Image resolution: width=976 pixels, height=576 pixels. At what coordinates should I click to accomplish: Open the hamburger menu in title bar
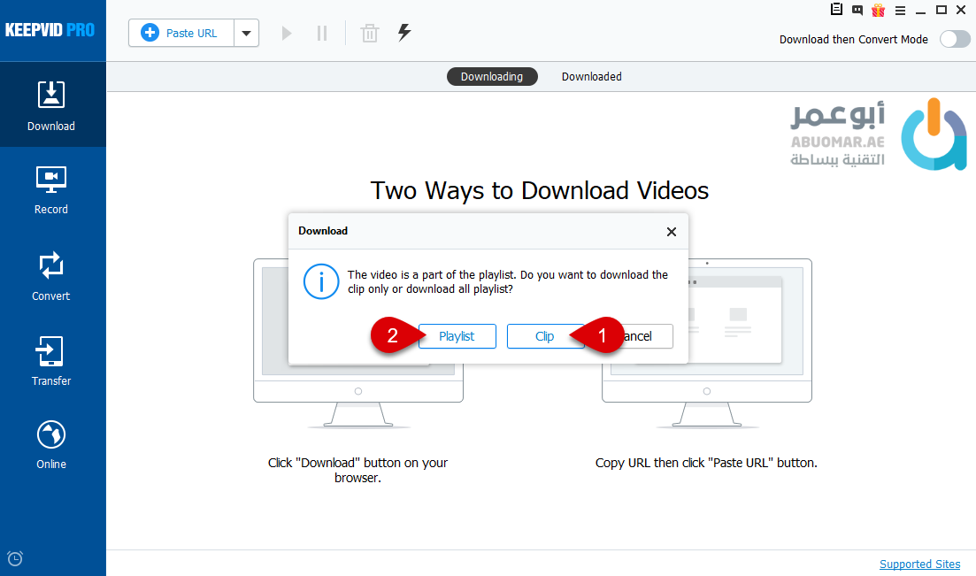click(x=900, y=11)
